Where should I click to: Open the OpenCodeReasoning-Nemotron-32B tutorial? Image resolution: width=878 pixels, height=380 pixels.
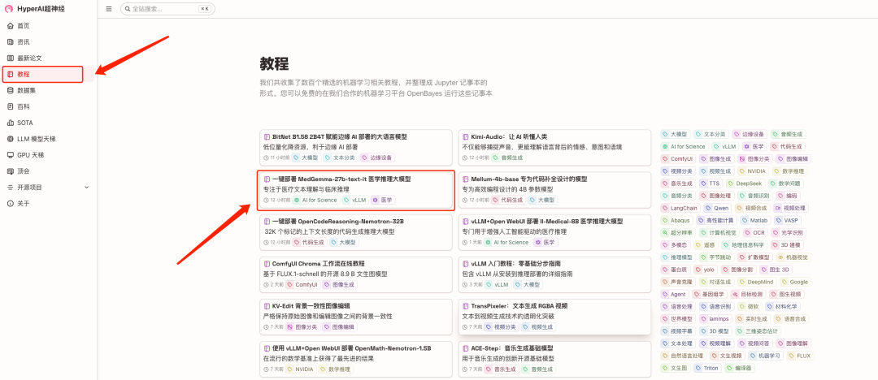pyautogui.click(x=355, y=231)
